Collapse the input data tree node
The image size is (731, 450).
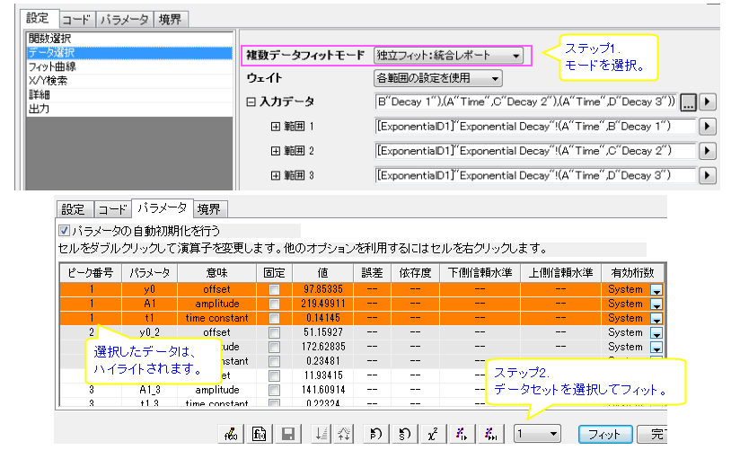coord(251,101)
